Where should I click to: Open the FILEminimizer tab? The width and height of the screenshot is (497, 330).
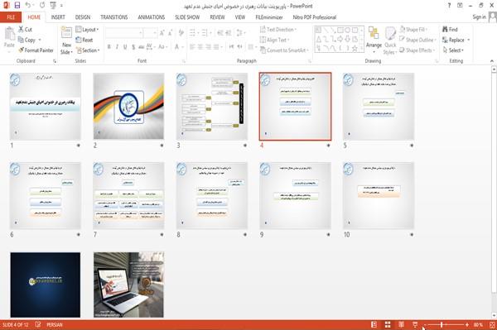point(269,17)
